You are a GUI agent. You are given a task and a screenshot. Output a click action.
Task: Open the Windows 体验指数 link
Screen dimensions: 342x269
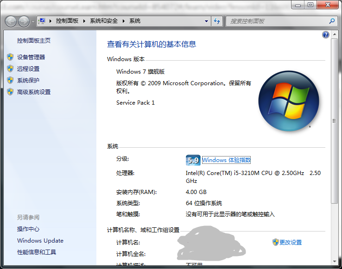(227, 160)
